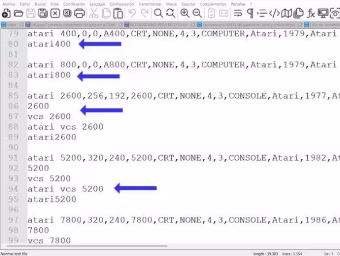Open the Lenguaje menu
The height and width of the screenshot is (256, 340).
click(97, 4)
